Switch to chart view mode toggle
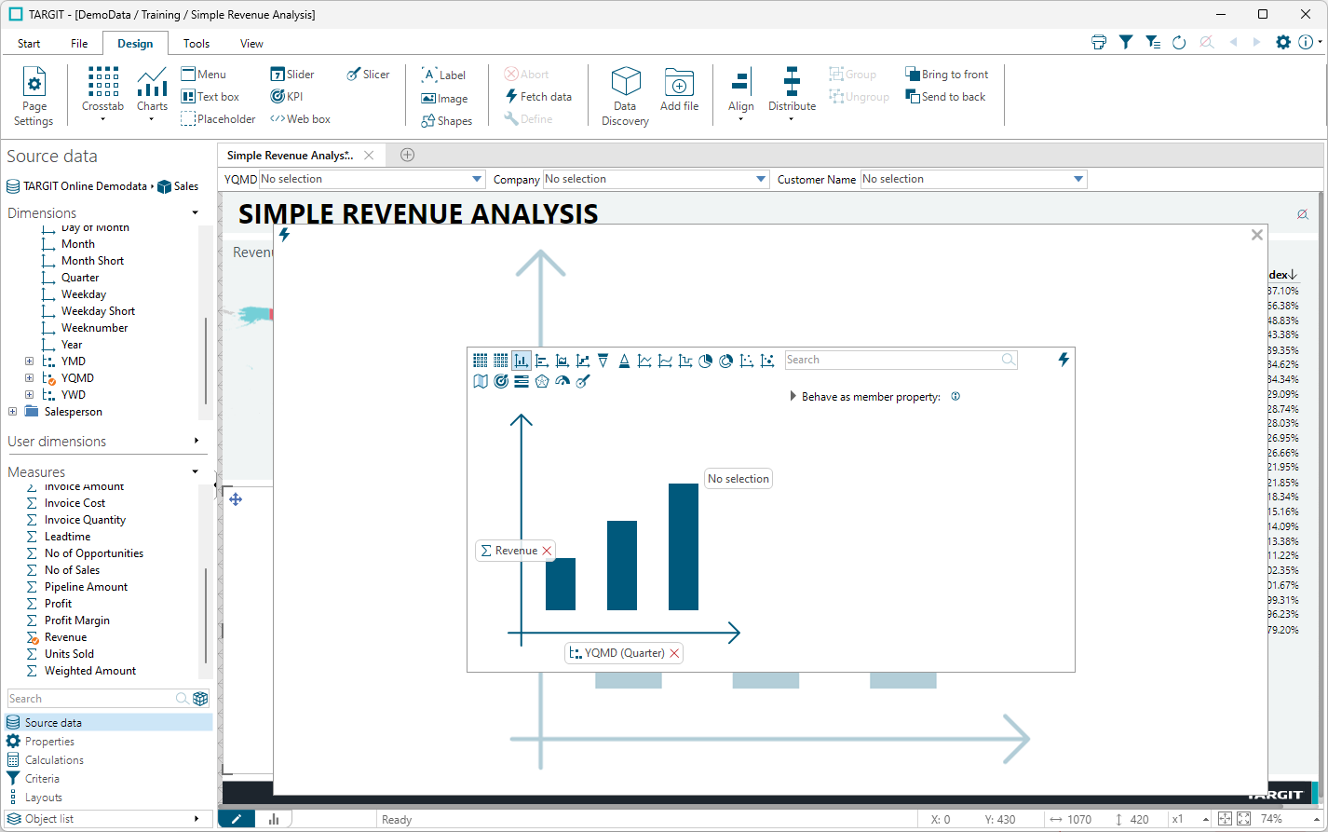Screen dimensions: 1328x832 tap(274, 819)
